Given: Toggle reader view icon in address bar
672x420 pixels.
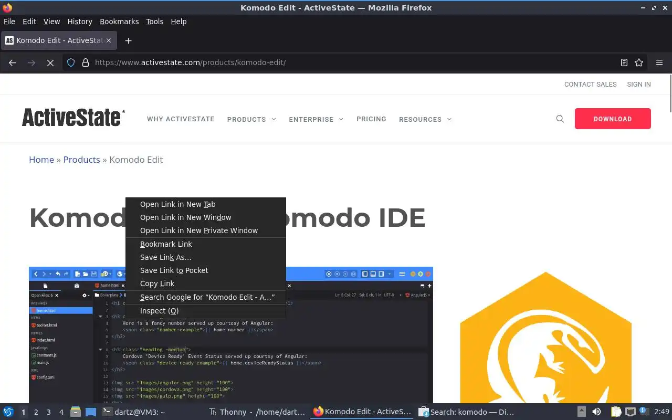Looking at the screenshot, I should (x=624, y=62).
